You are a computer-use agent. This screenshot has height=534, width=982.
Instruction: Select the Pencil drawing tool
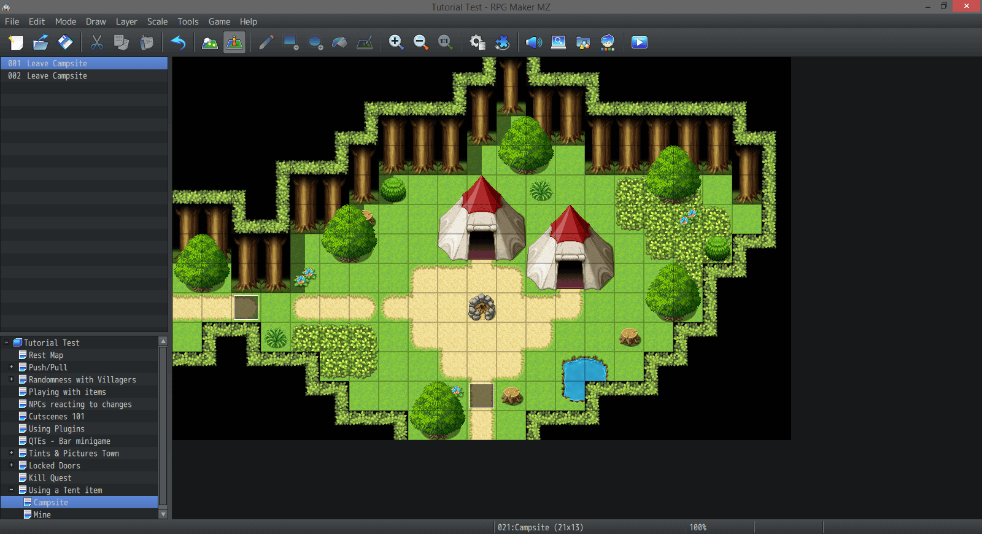tap(266, 42)
